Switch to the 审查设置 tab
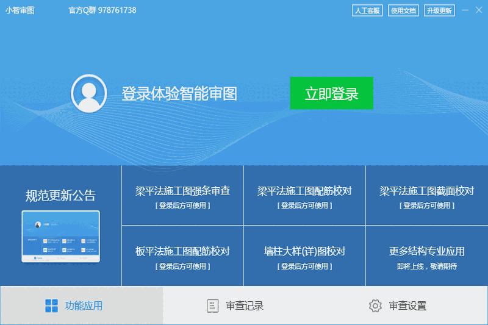 pyautogui.click(x=406, y=305)
